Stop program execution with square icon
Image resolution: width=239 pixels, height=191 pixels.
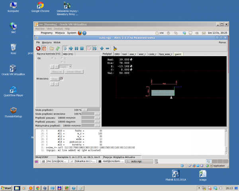point(82,49)
